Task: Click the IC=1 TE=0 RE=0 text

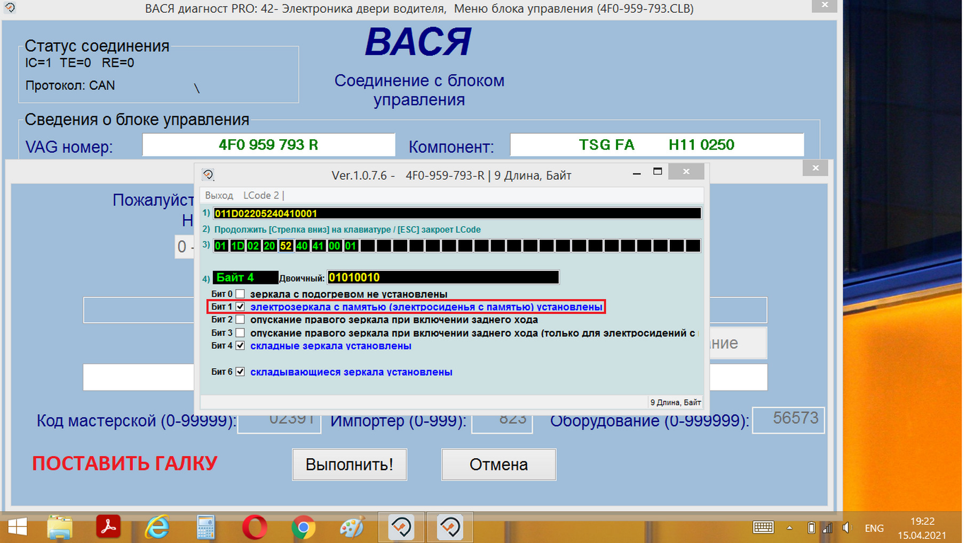Action: click(80, 63)
